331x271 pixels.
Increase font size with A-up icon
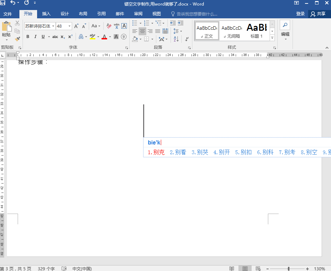click(x=76, y=26)
